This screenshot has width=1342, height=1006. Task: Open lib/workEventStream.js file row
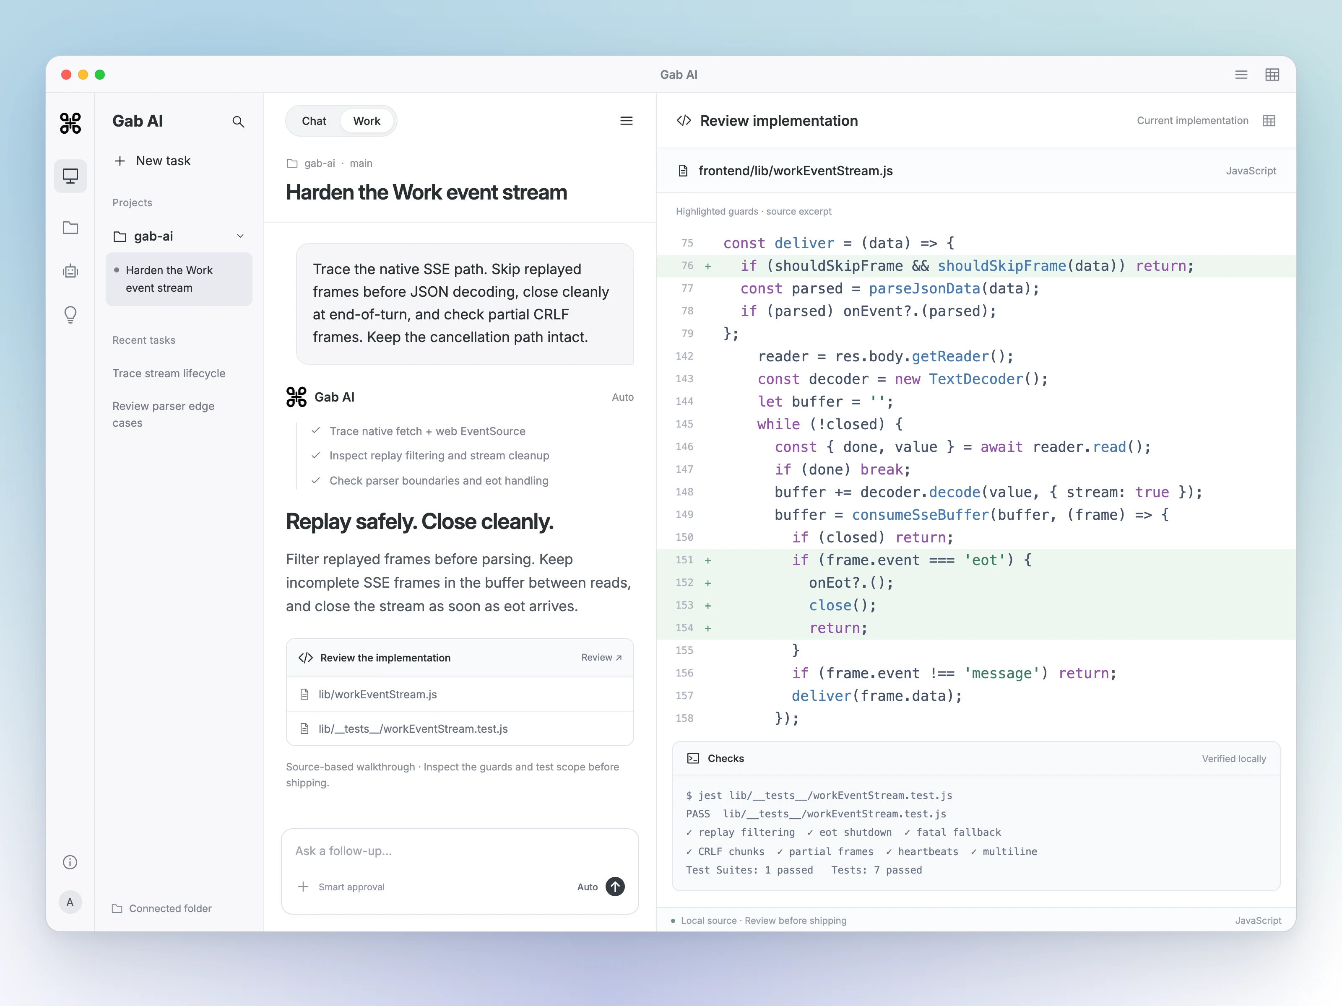[460, 694]
